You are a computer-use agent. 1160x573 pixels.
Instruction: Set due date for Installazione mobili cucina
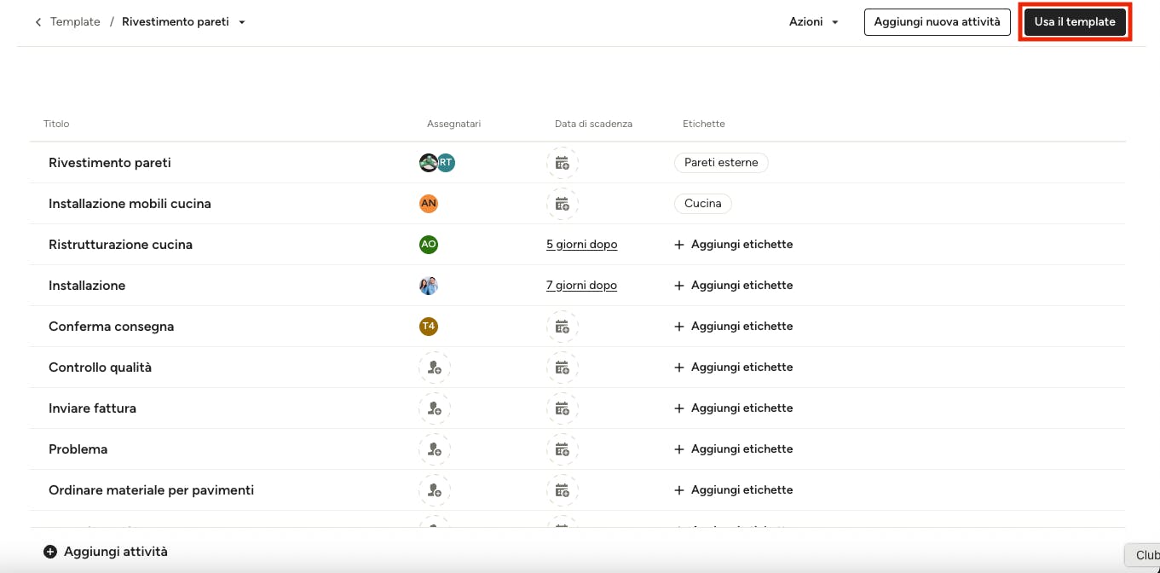click(x=563, y=204)
